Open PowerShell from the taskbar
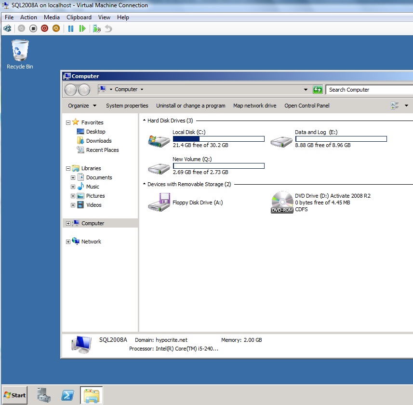 point(67,395)
